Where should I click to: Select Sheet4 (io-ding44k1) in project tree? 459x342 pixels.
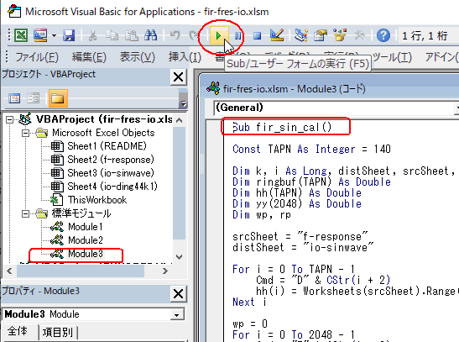pyautogui.click(x=112, y=187)
